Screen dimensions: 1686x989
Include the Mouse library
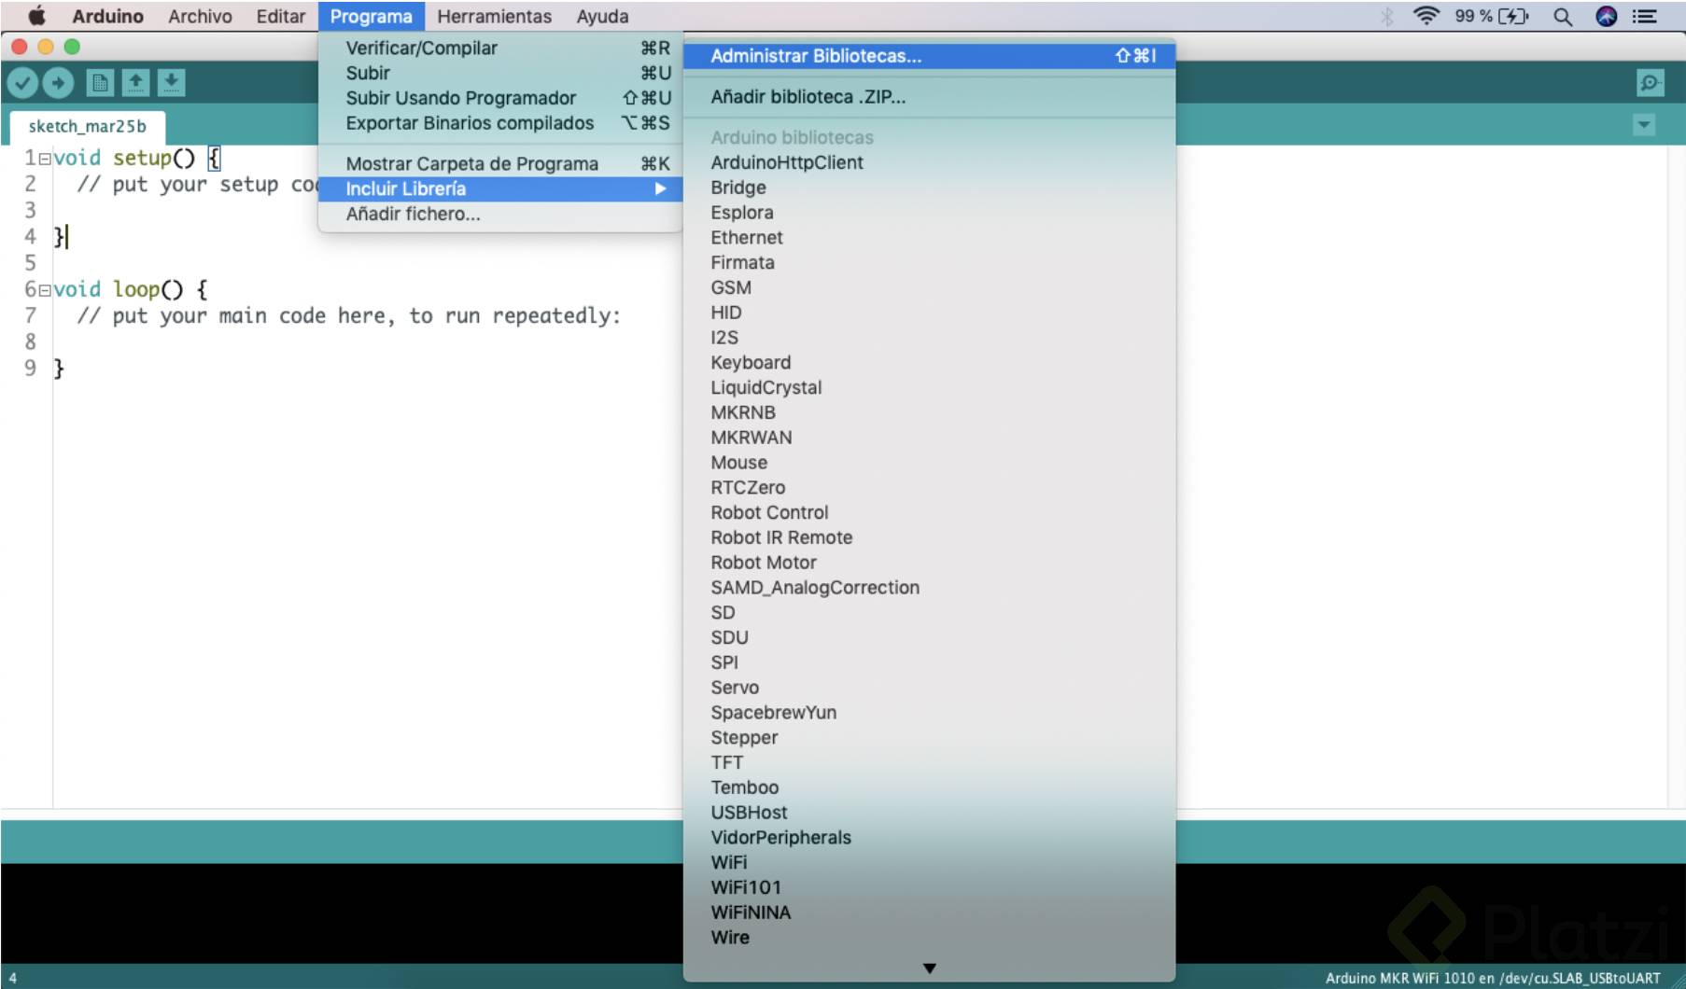tap(929, 463)
